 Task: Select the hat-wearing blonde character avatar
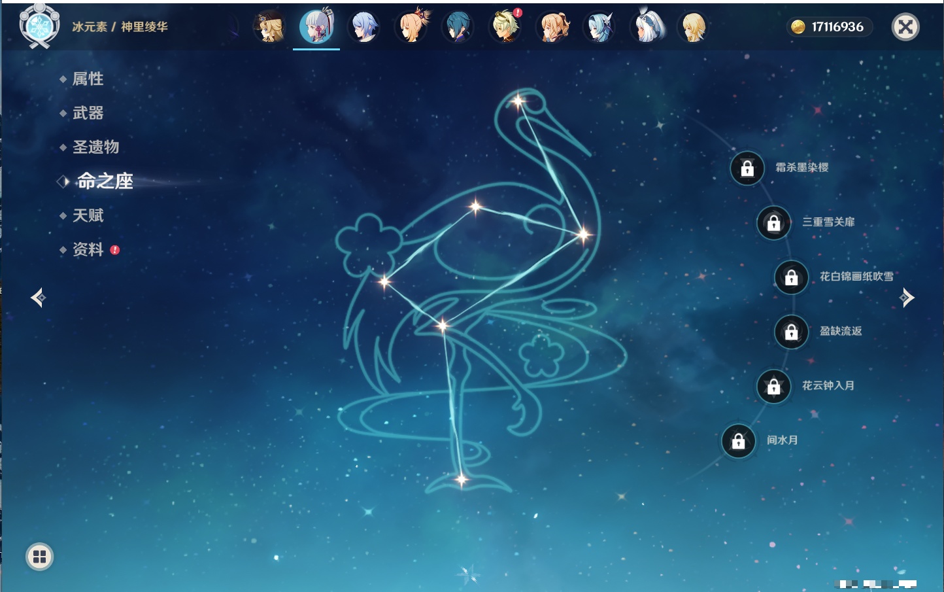pos(269,27)
